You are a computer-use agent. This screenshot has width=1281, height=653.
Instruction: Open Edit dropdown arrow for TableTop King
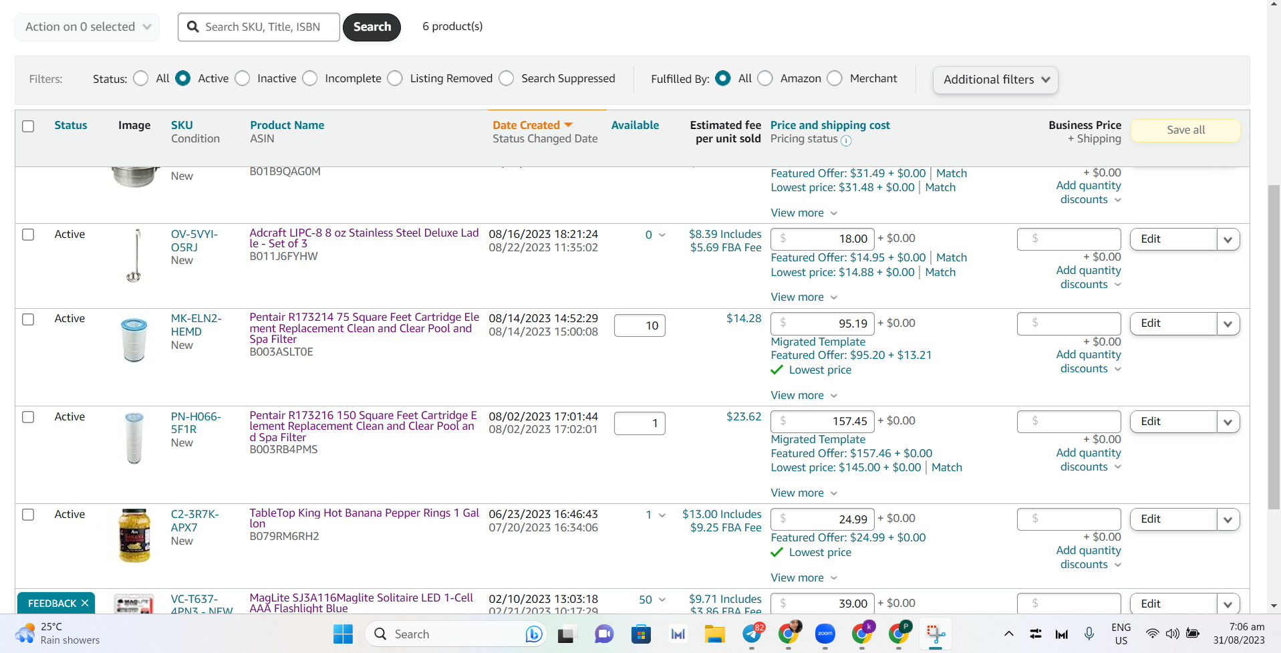tap(1228, 519)
